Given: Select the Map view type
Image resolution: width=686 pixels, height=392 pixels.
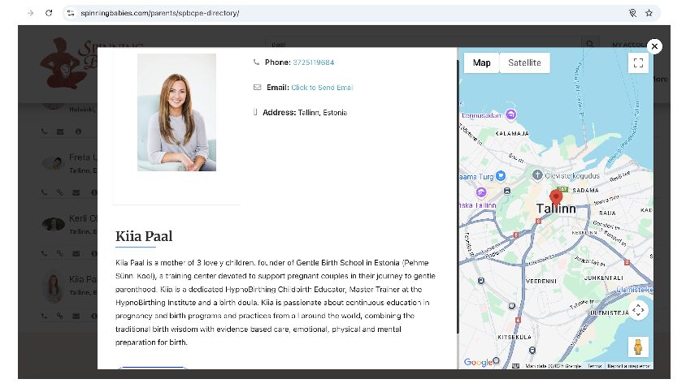Looking at the screenshot, I should coord(482,63).
